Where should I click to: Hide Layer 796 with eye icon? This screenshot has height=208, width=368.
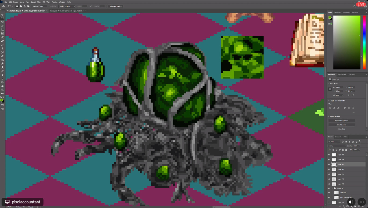point(329,179)
